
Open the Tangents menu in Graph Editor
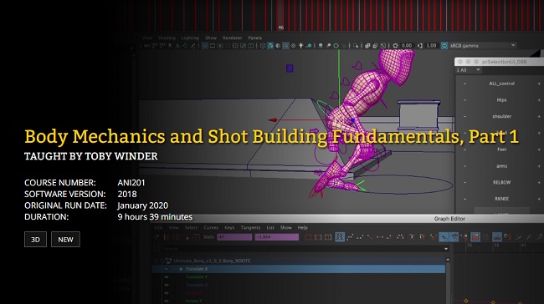pos(250,227)
